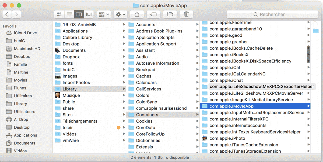Click the '2 éléments, 1,65 To disponible' status text

coord(160,157)
